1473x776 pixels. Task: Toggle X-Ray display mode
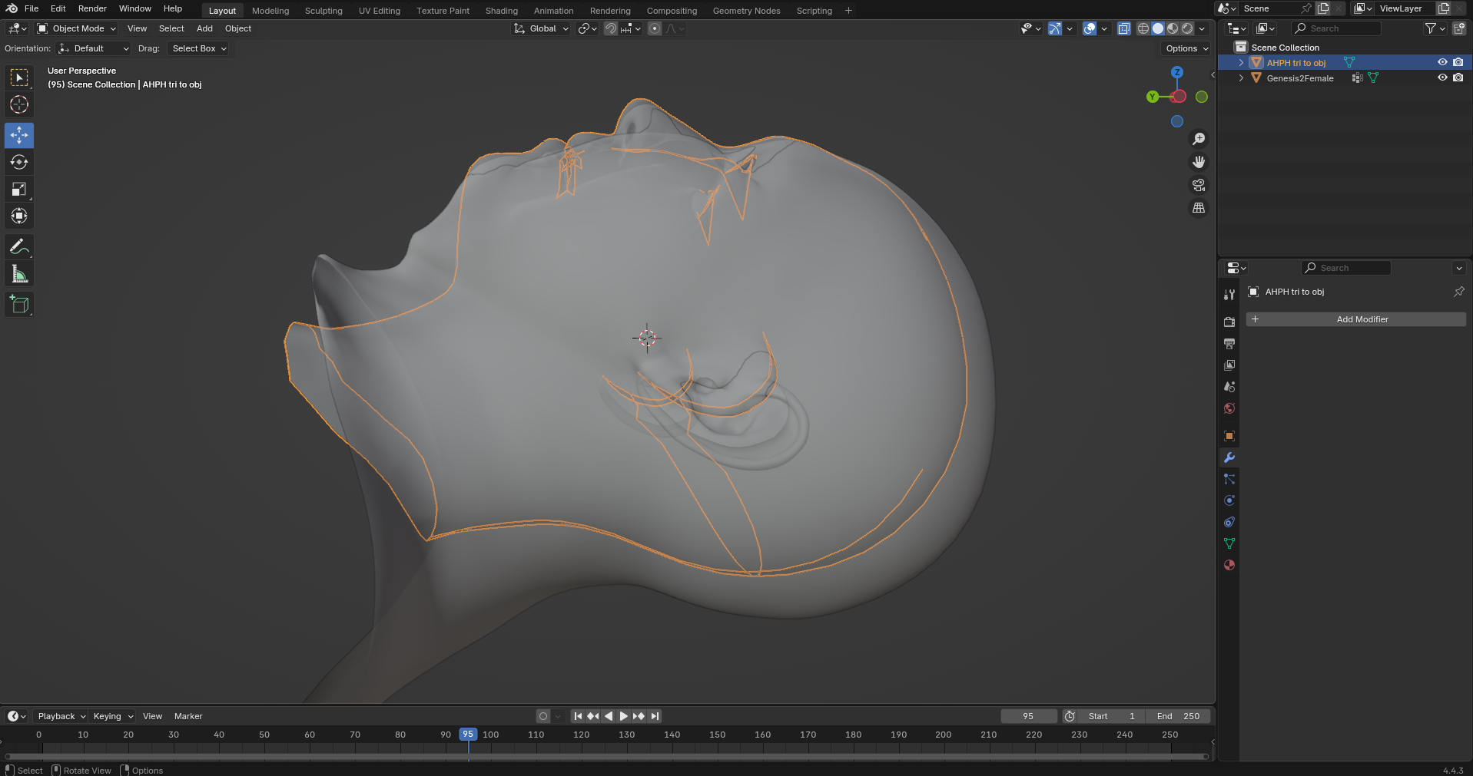[1124, 28]
